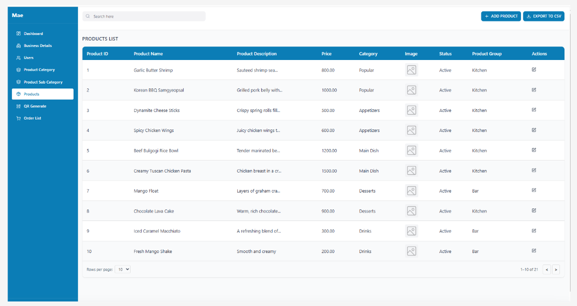Click the image icon for Fresh Mango Shake

pyautogui.click(x=411, y=251)
